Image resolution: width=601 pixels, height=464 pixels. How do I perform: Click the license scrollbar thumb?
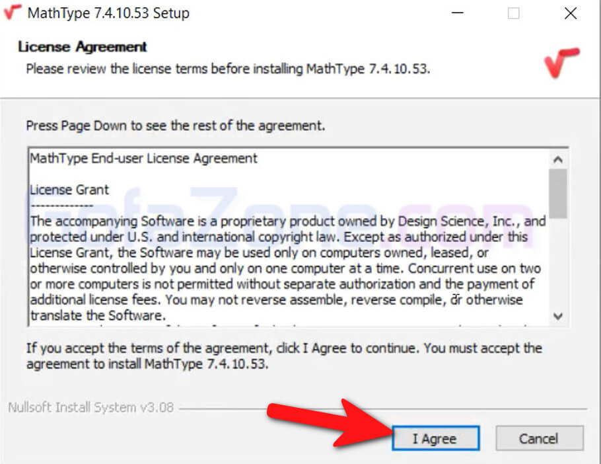pyautogui.click(x=558, y=192)
